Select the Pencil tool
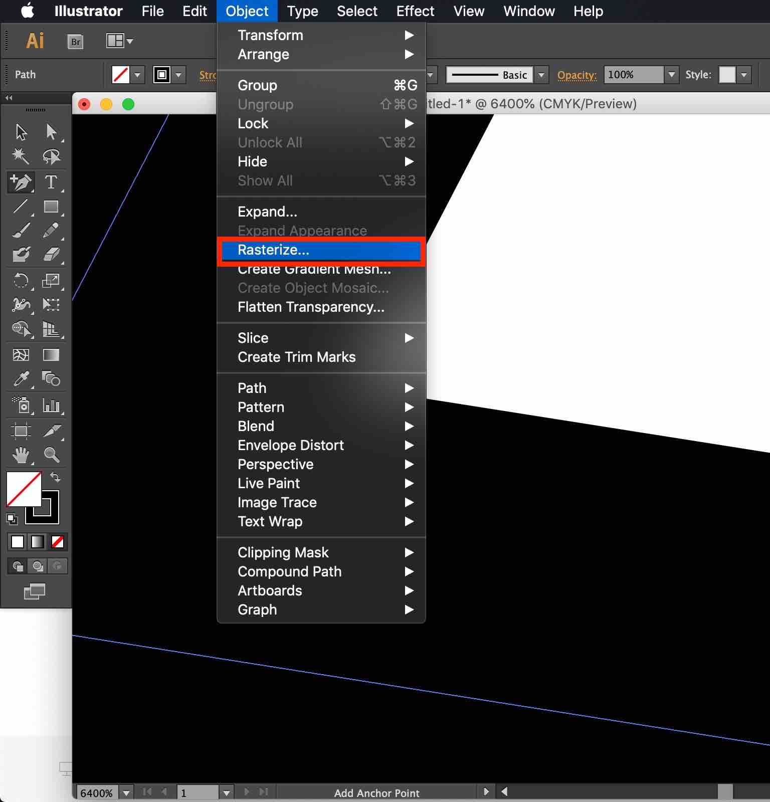 coord(51,231)
